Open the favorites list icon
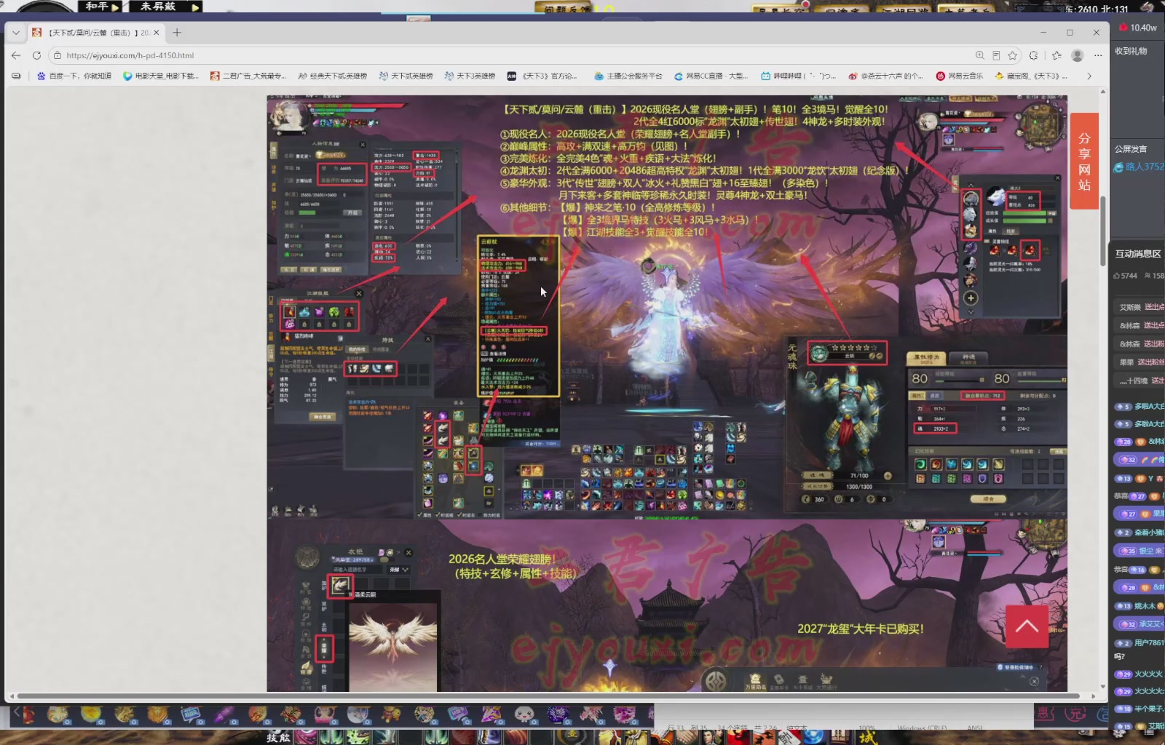This screenshot has height=745, width=1165. [1057, 55]
